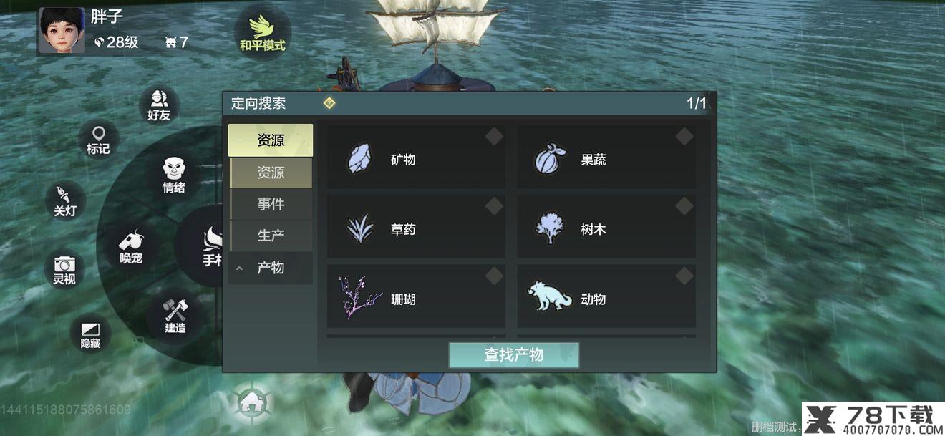Open the 灵视 camera icon

tap(64, 270)
